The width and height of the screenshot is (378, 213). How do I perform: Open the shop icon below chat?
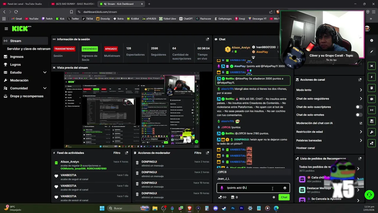click(233, 197)
